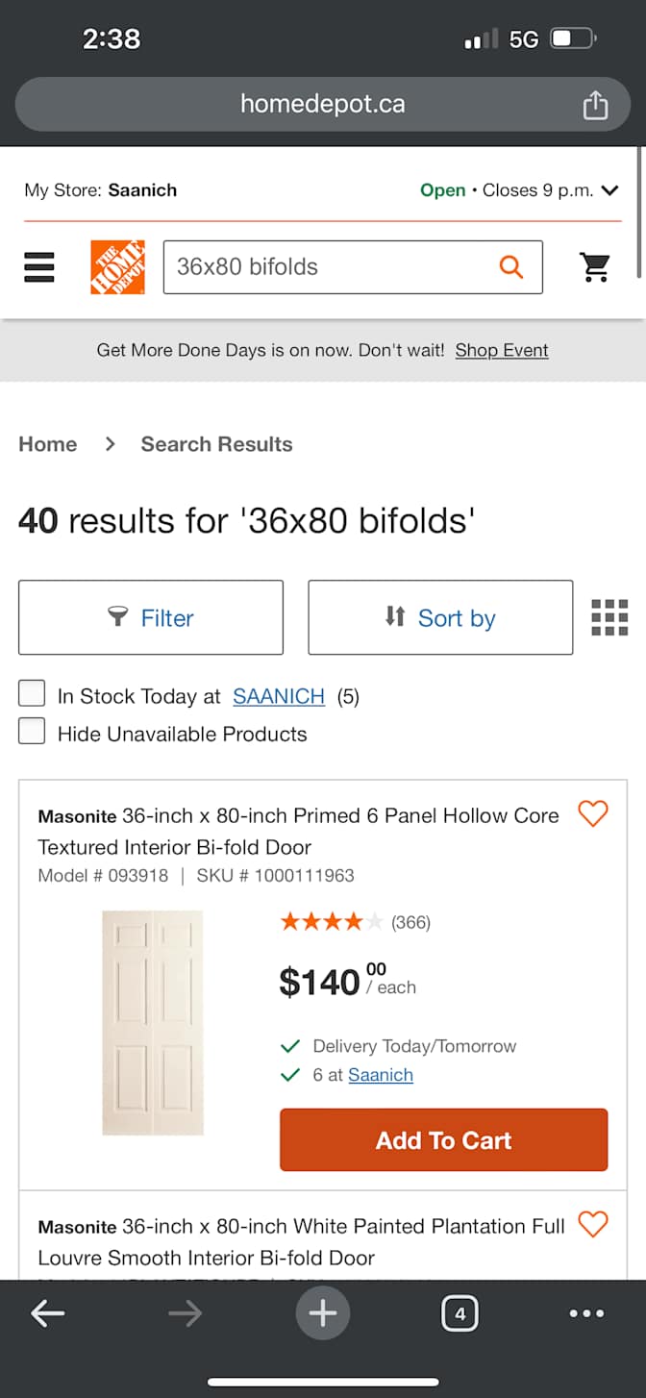This screenshot has width=646, height=1398.
Task: Open a new browser tab
Action: coord(322,1313)
